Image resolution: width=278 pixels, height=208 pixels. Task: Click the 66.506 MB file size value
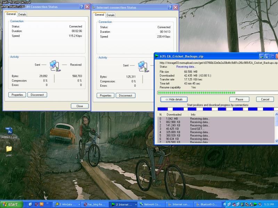point(190,72)
